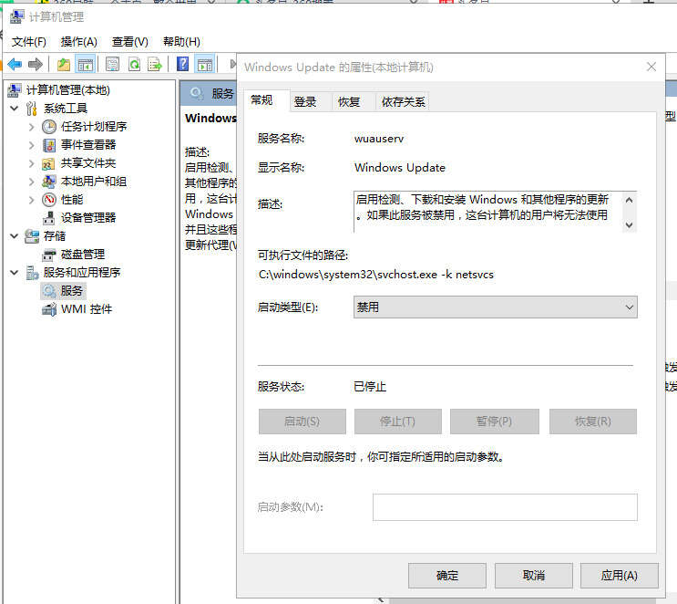This screenshot has width=677, height=604.
Task: Click the service name wuauserv text
Action: 379,139
